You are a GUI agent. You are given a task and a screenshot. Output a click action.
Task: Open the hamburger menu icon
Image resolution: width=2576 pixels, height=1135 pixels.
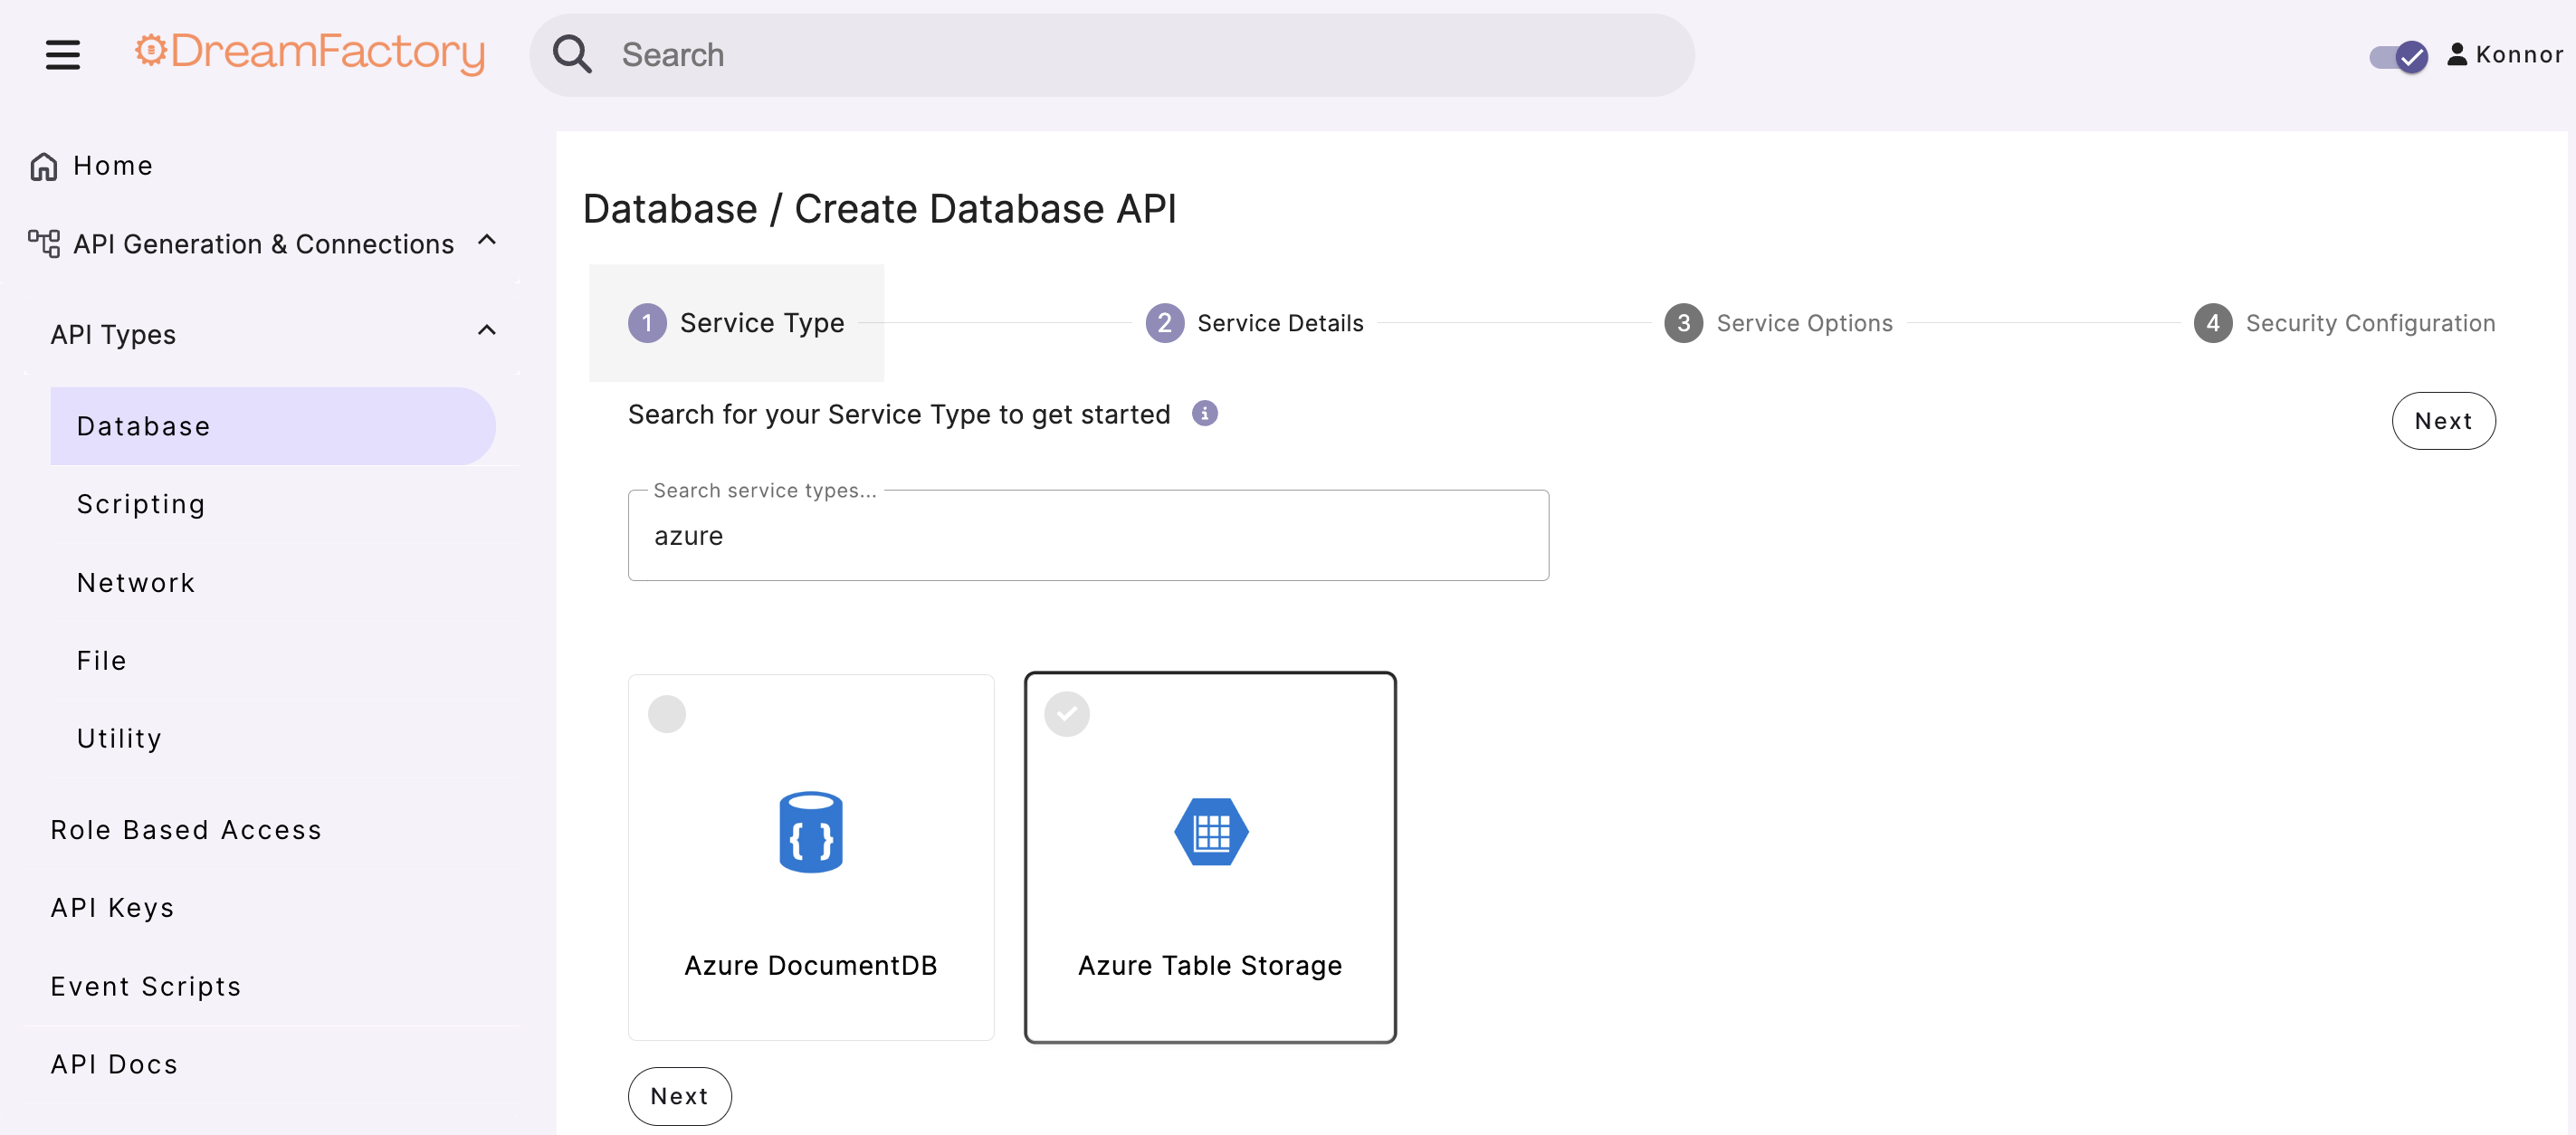[62, 54]
